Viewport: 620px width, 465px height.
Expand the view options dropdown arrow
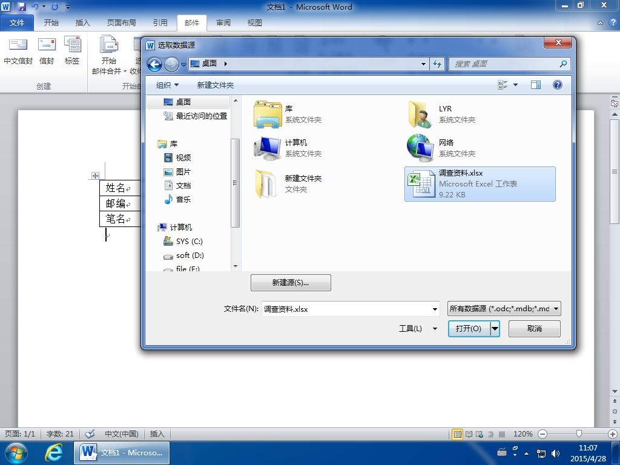click(x=515, y=85)
